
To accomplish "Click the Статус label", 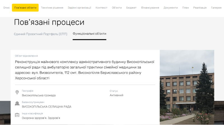I will pos(114,91).
